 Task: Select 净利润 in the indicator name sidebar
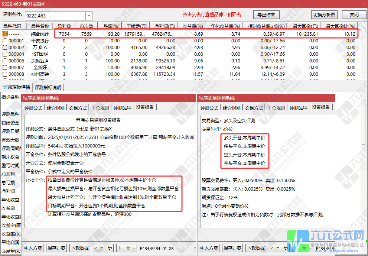click(9, 190)
